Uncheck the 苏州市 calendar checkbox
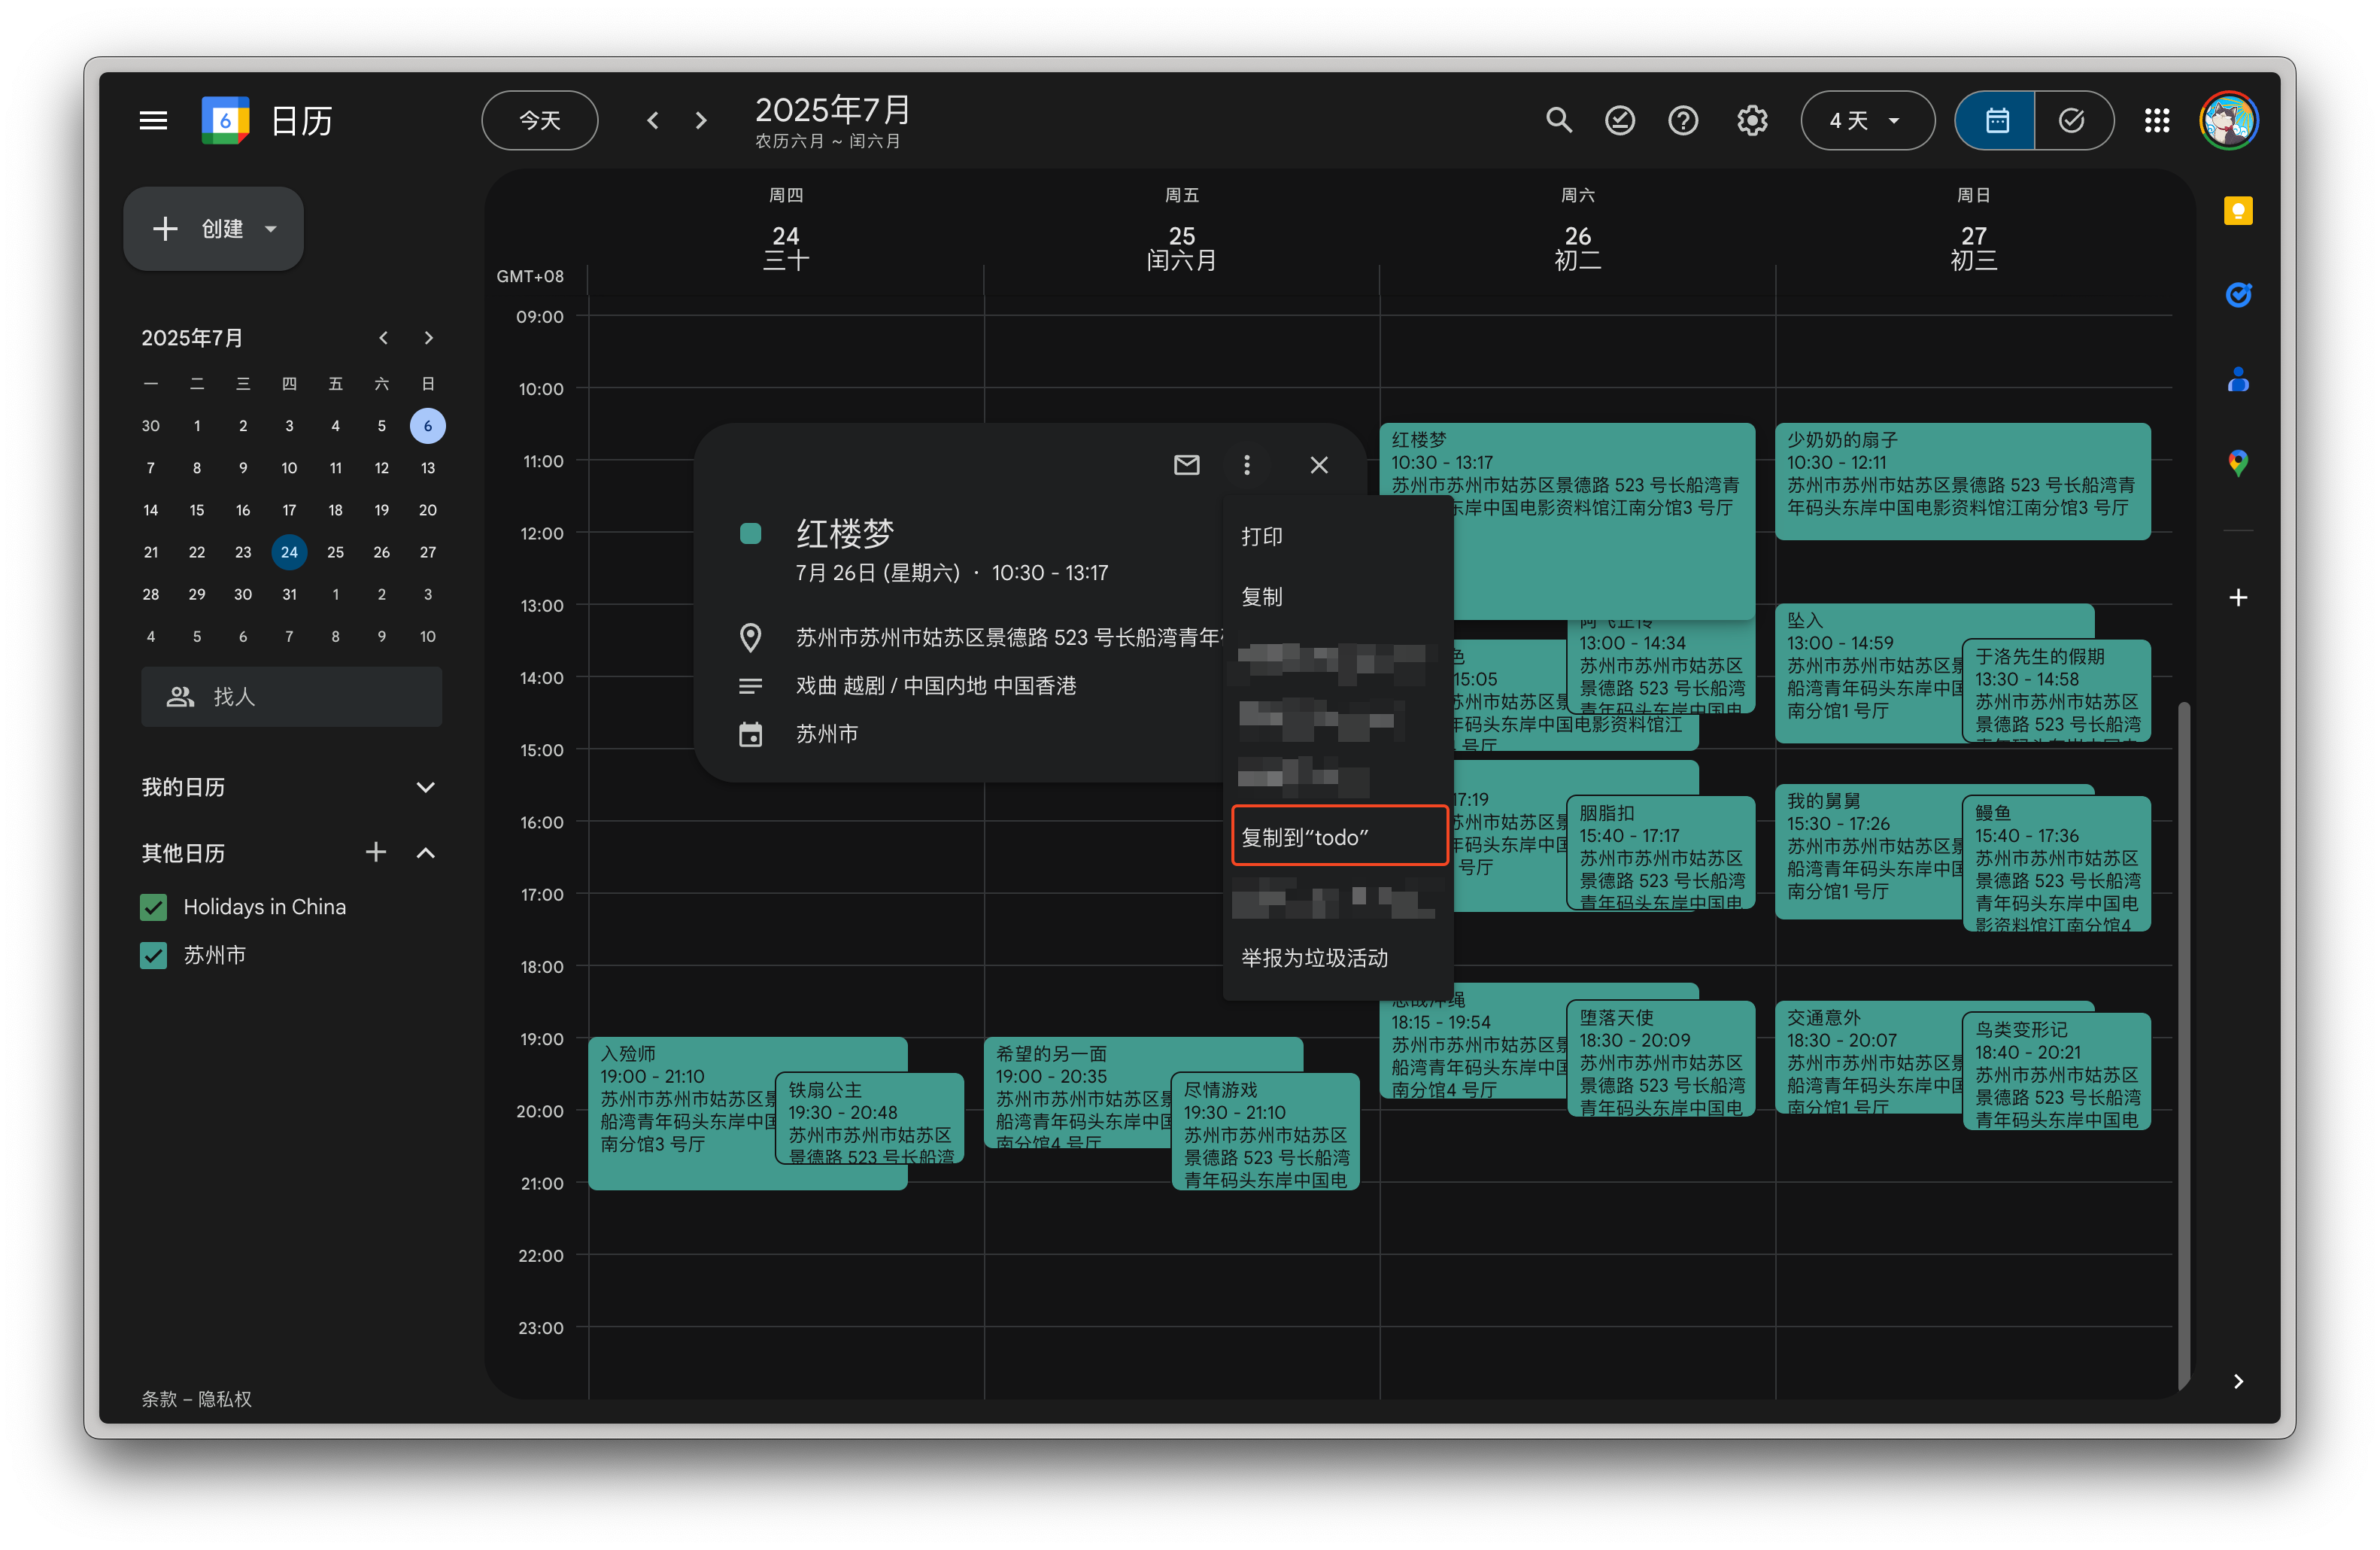The image size is (2380, 1550). [x=153, y=955]
